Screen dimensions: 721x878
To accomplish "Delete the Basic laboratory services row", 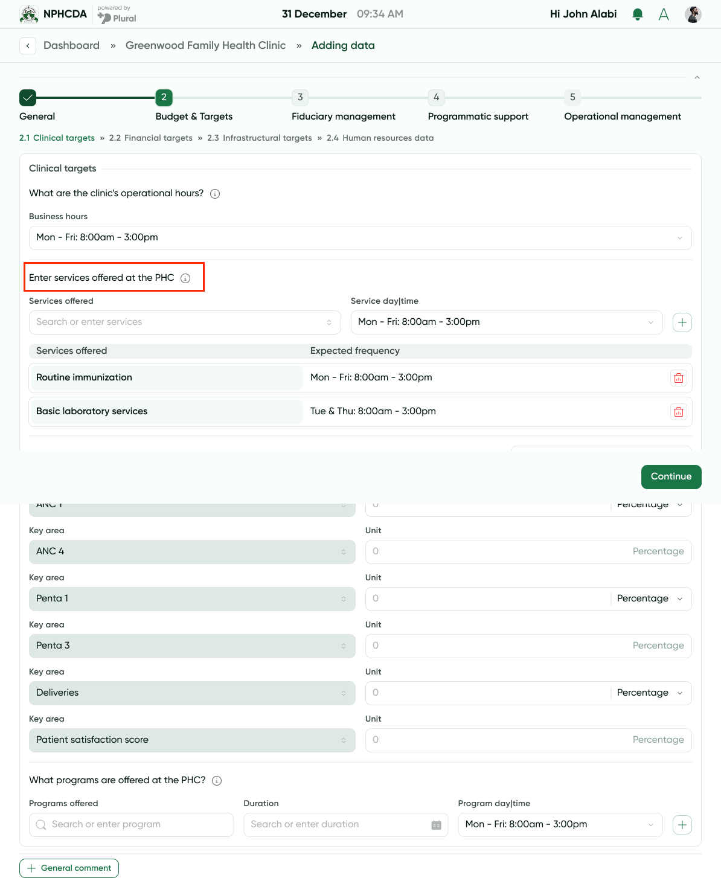I will (x=678, y=411).
